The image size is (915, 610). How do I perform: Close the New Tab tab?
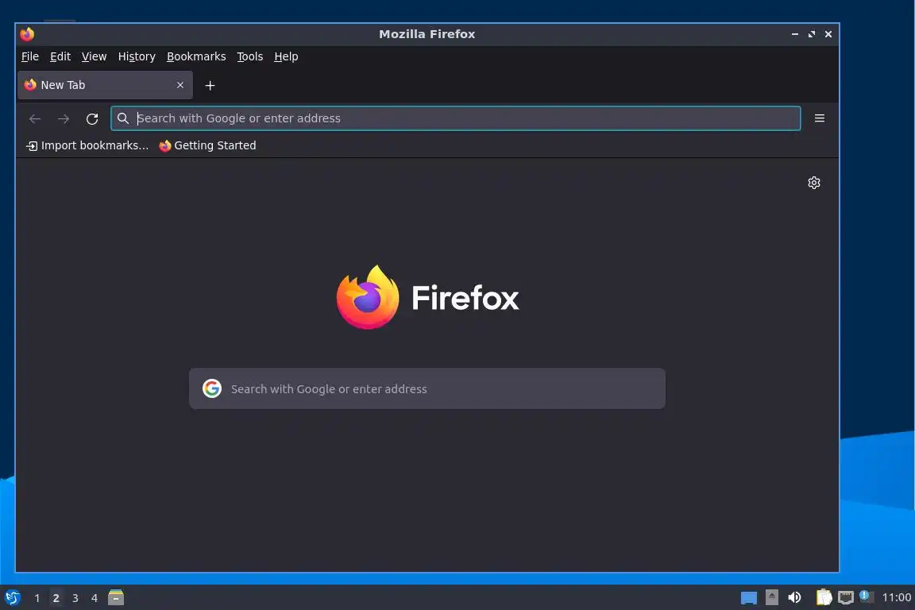(x=180, y=85)
